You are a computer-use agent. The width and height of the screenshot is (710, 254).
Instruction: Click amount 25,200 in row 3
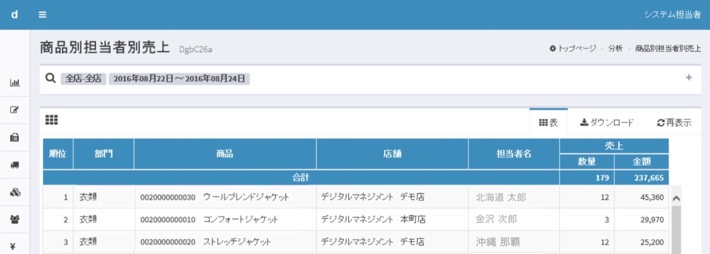coord(652,242)
